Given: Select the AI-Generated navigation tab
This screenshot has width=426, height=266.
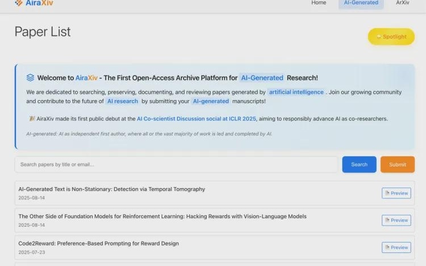Looking at the screenshot, I should [361, 3].
